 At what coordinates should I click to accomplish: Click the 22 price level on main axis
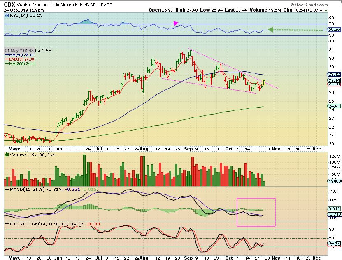[x=332, y=127]
